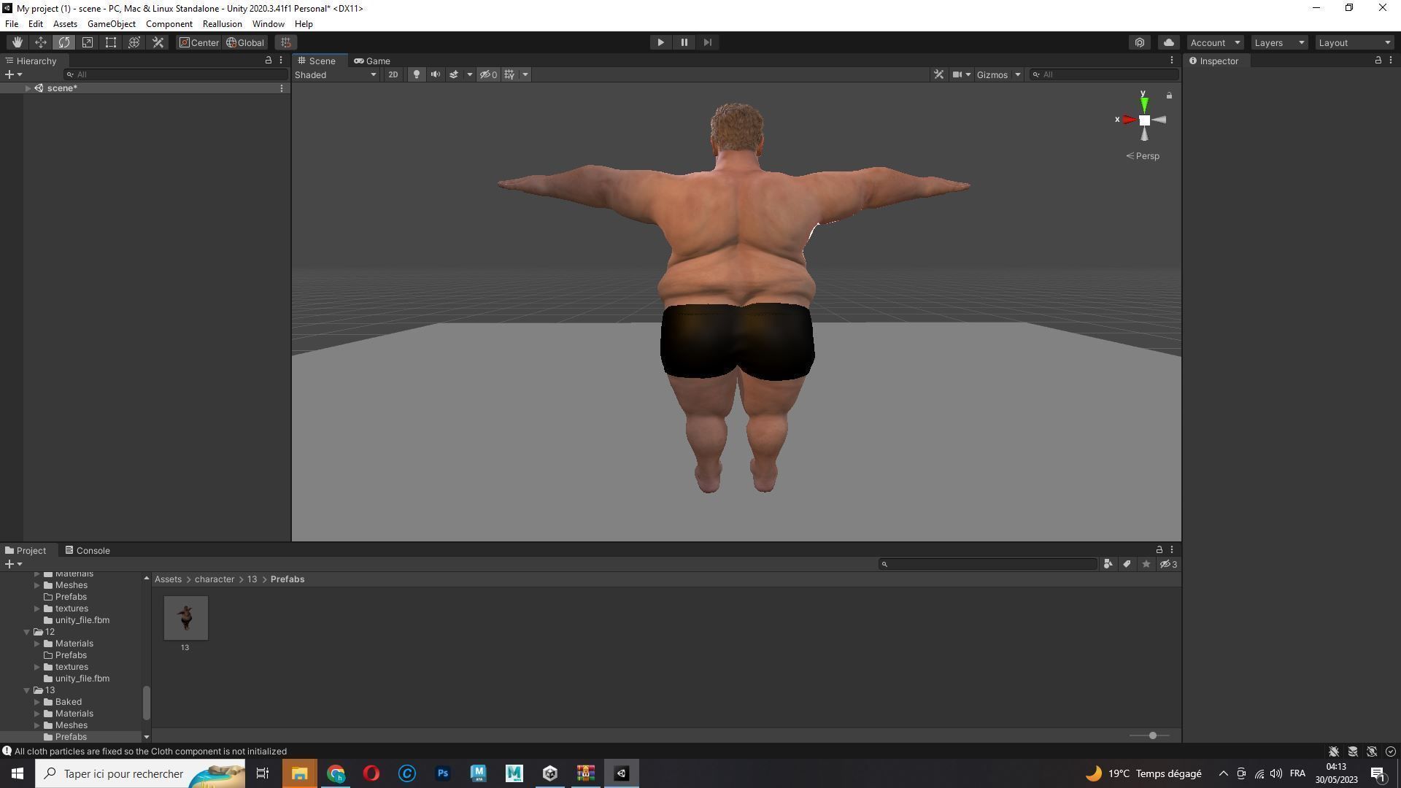Save search favorite star icon
This screenshot has height=788, width=1401.
(x=1146, y=564)
